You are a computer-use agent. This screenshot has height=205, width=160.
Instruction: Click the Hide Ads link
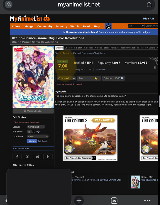[149, 18]
